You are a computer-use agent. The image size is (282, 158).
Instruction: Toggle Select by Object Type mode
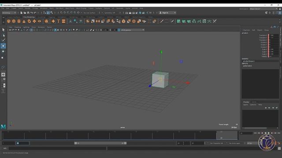(48, 13)
